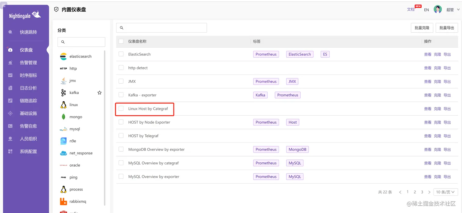
Task: Toggle the select-all header checkbox
Action: point(121,41)
